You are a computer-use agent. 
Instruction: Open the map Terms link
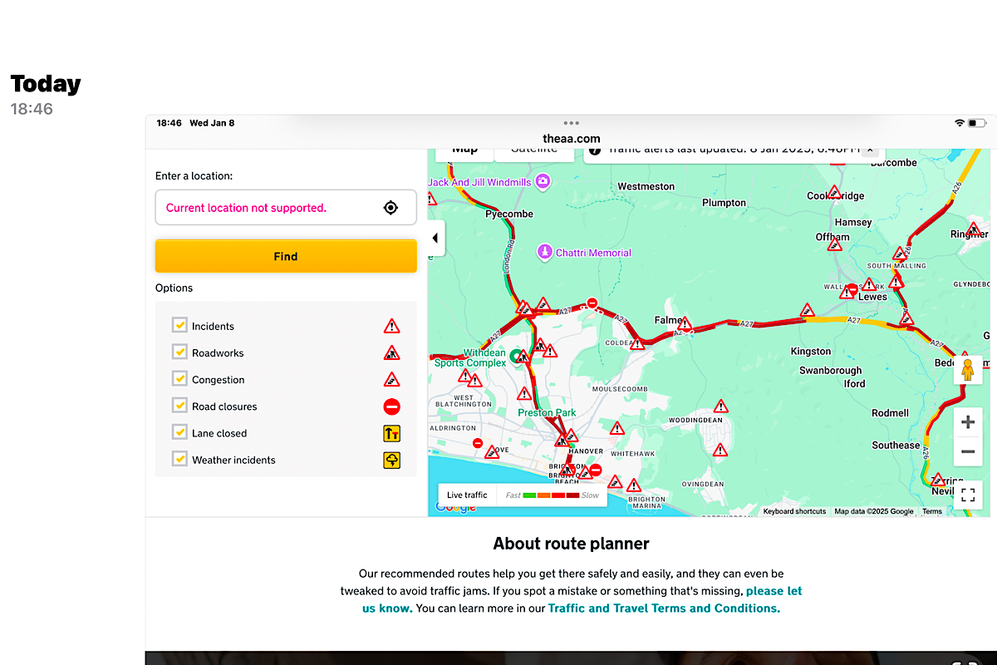(x=932, y=511)
